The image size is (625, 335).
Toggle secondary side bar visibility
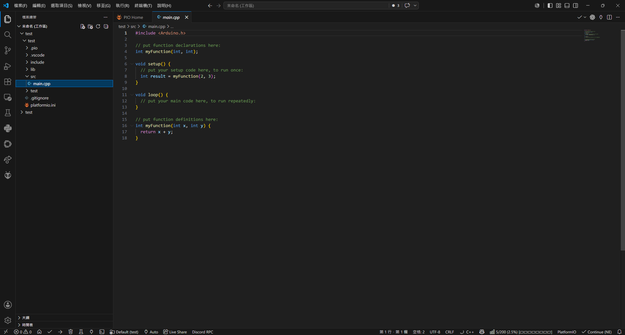(575, 6)
